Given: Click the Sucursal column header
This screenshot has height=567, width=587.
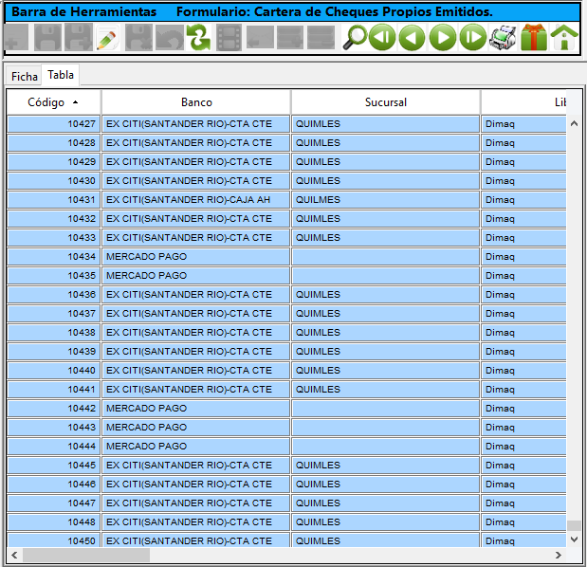Looking at the screenshot, I should [385, 101].
